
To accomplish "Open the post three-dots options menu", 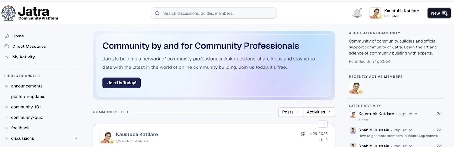I will (x=322, y=124).
